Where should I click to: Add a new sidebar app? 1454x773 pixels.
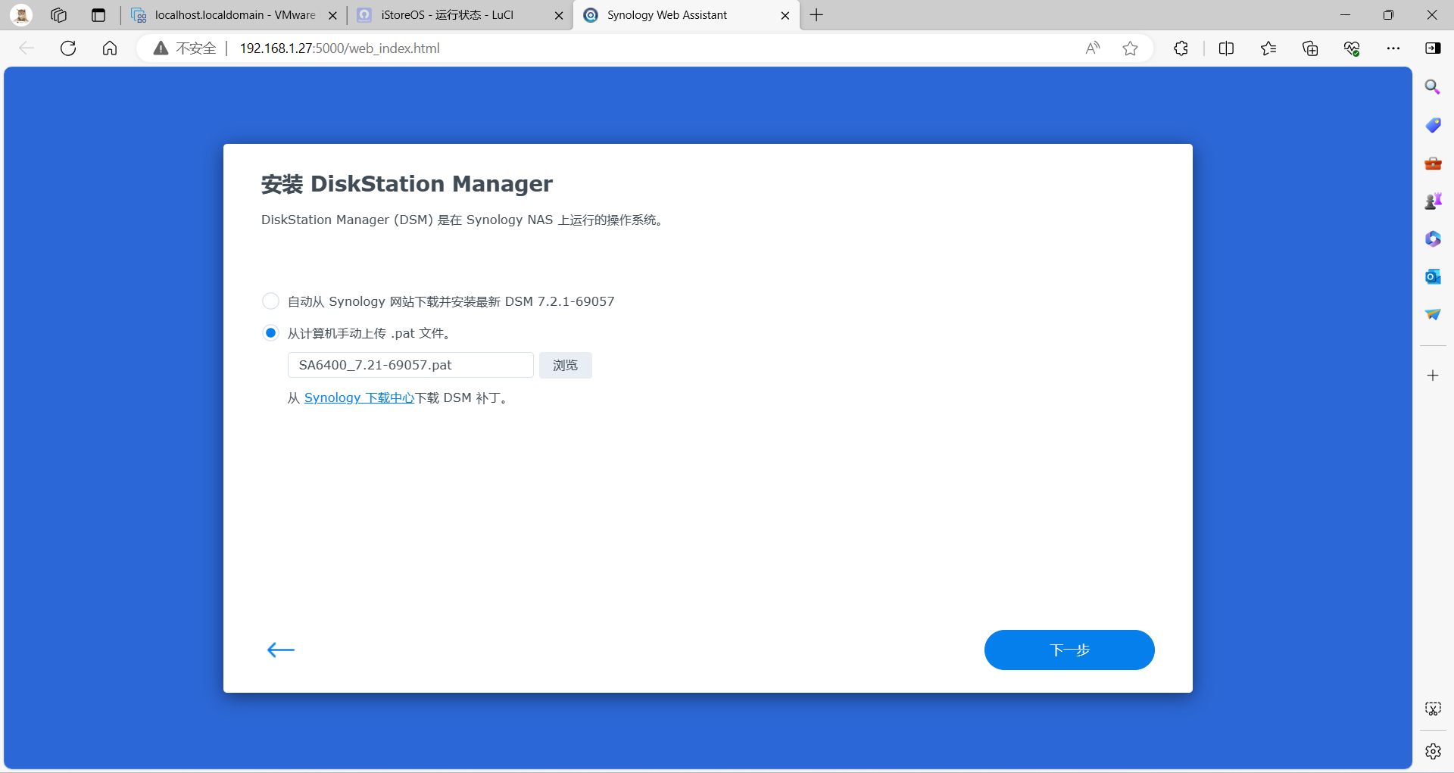(x=1433, y=376)
